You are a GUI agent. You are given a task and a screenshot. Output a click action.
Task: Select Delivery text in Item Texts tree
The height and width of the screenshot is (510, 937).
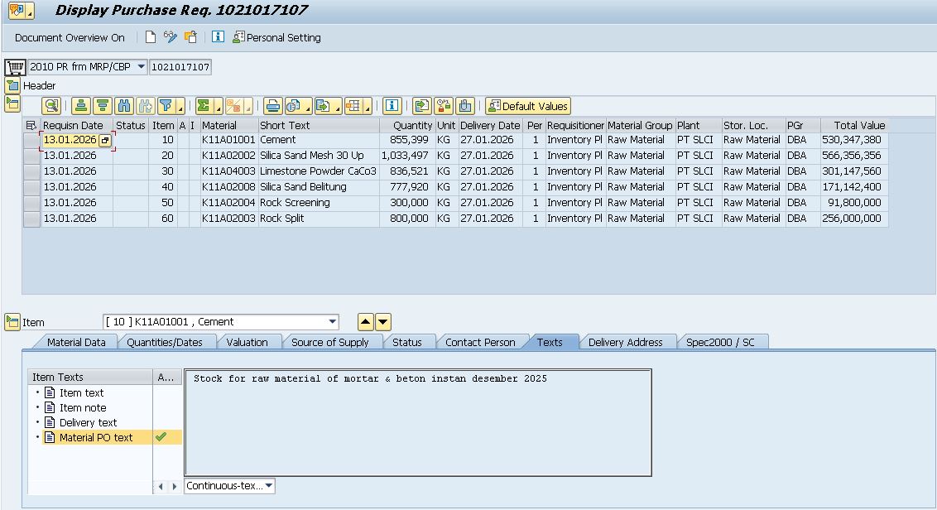[88, 422]
